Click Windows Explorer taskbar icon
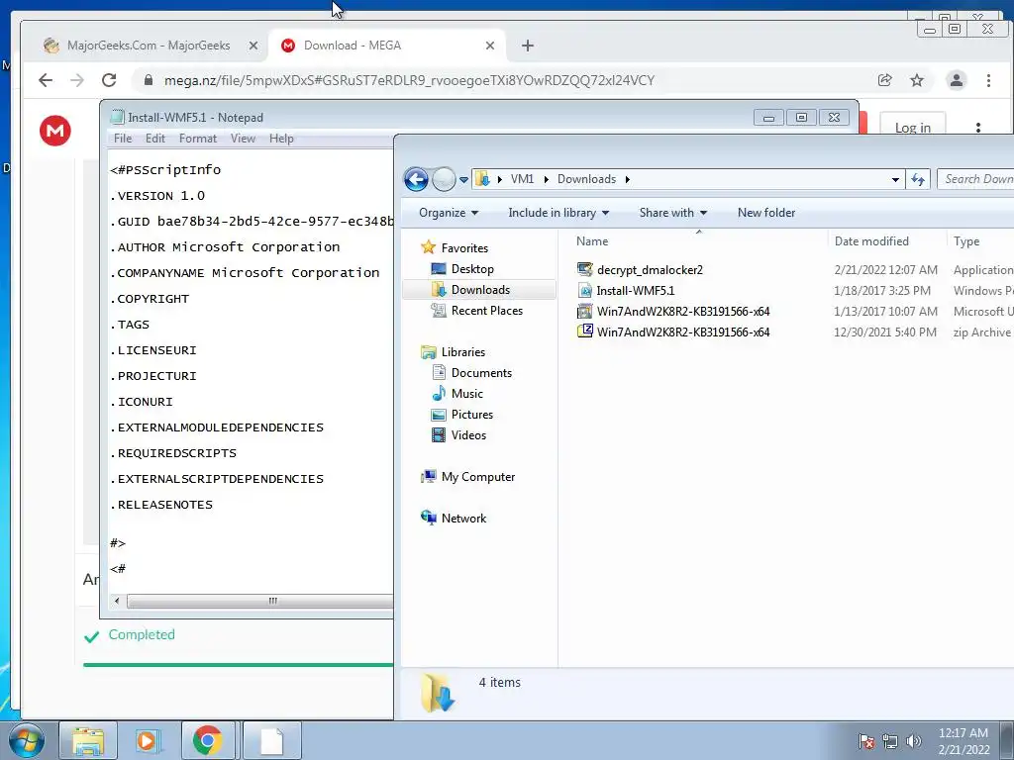This screenshot has width=1014, height=760. pos(88,740)
